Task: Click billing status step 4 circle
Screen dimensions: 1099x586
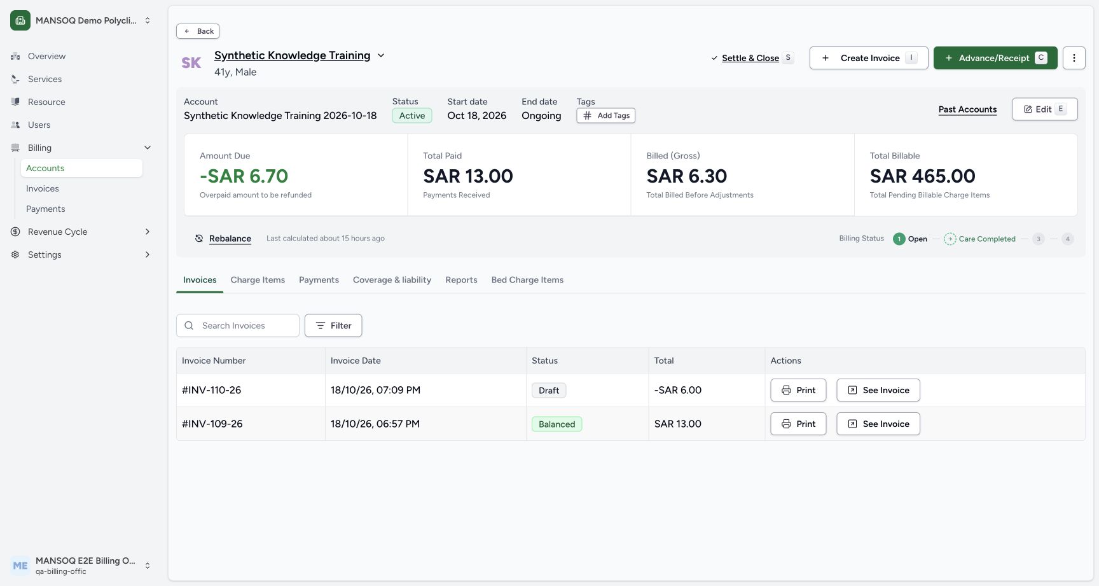Action: 1068,239
